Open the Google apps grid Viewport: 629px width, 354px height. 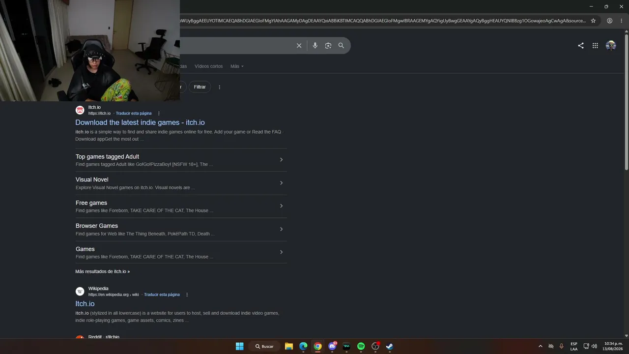click(595, 46)
